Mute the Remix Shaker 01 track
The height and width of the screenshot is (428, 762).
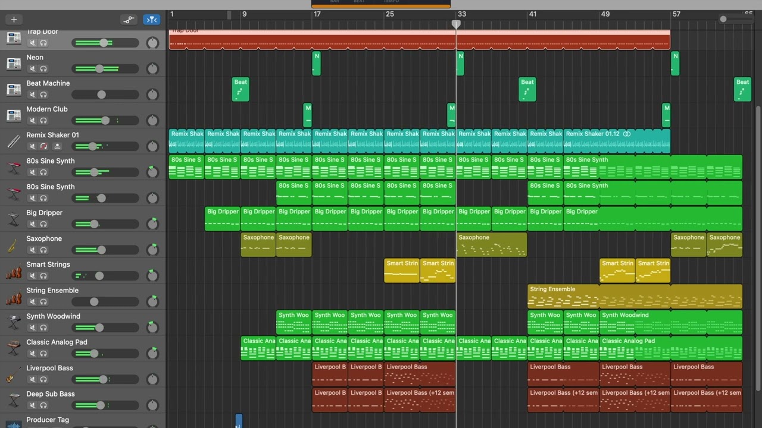33,146
